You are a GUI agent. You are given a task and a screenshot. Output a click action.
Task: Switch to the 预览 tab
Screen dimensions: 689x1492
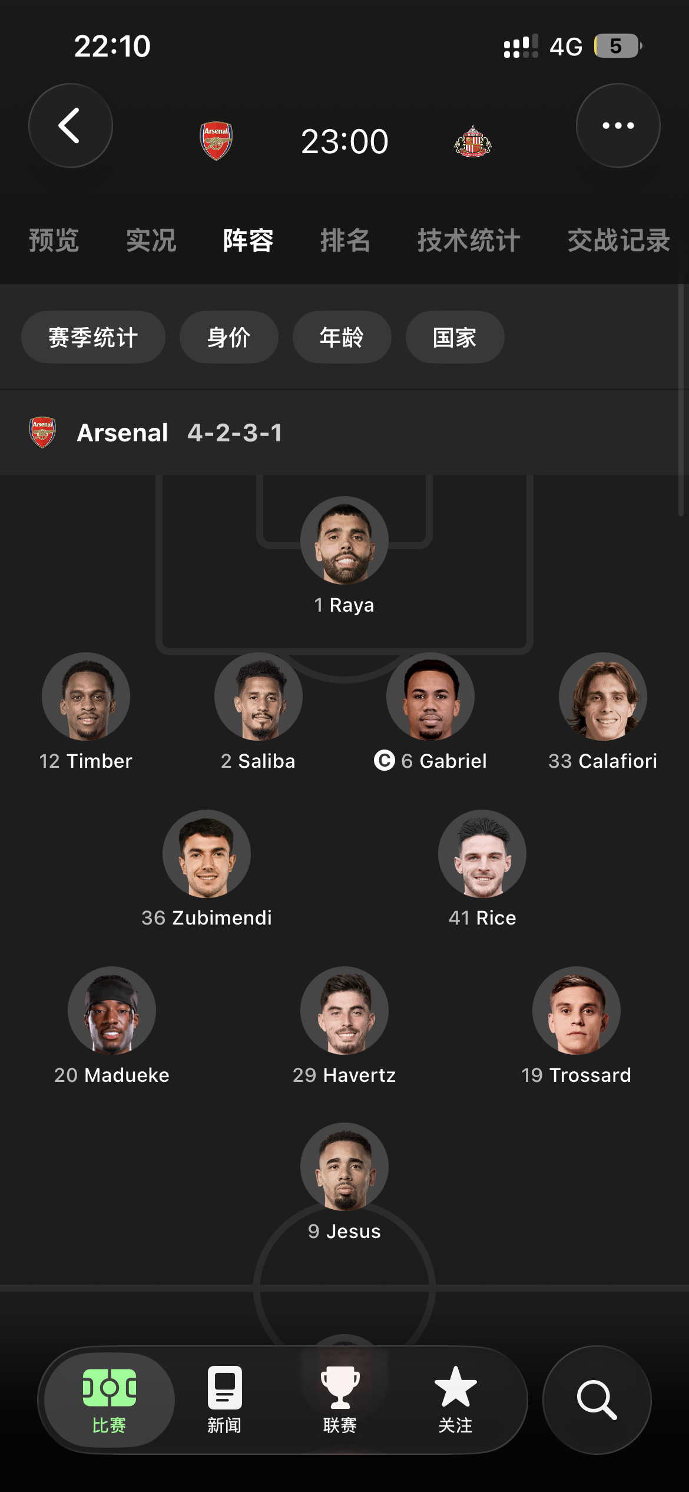54,240
